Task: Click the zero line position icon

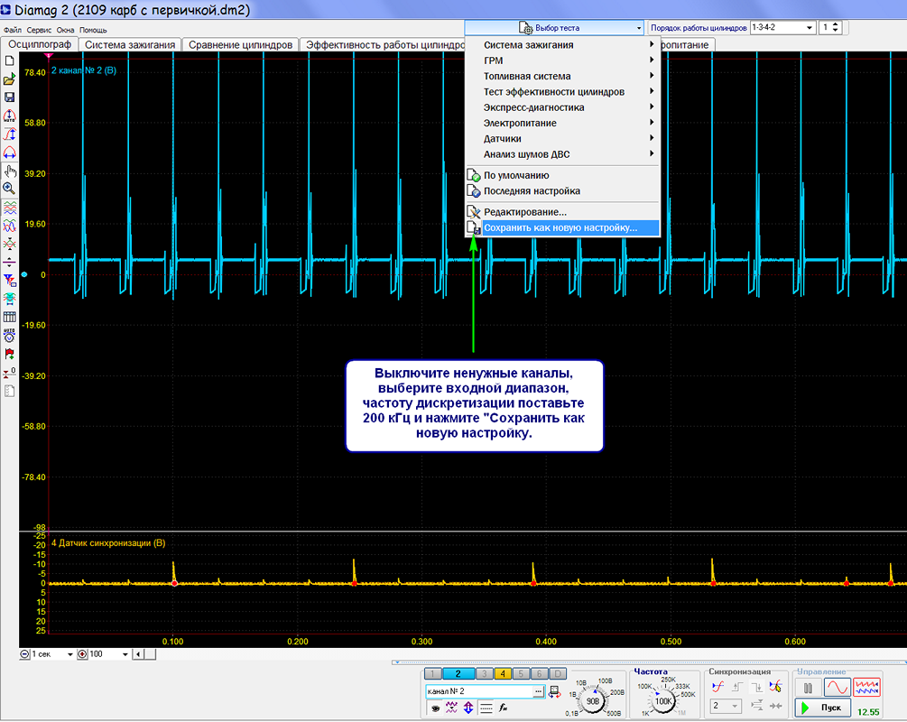Action: [x=9, y=262]
